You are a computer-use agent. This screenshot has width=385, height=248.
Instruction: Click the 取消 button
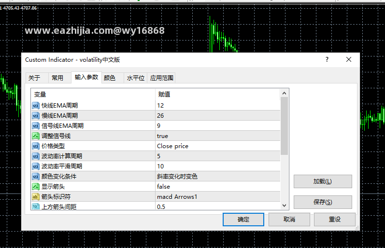[289, 220]
